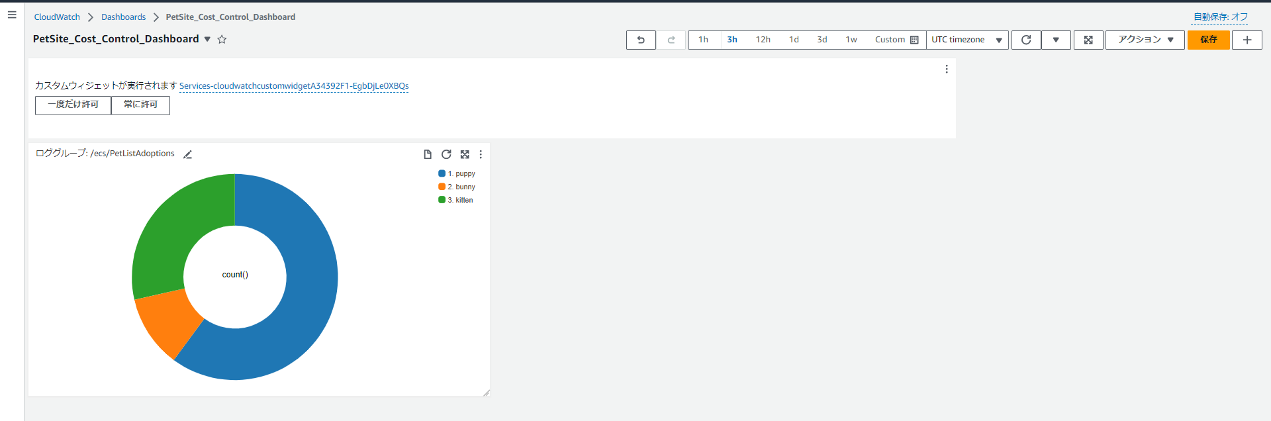
Task: Click the redo arrow button
Action: point(671,40)
